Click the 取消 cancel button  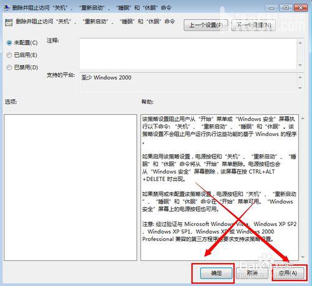(252, 273)
